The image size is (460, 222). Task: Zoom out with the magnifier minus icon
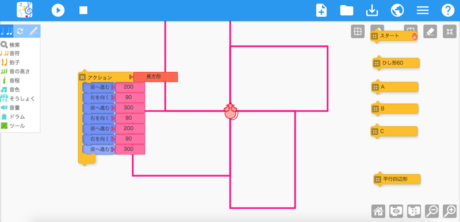click(x=432, y=211)
